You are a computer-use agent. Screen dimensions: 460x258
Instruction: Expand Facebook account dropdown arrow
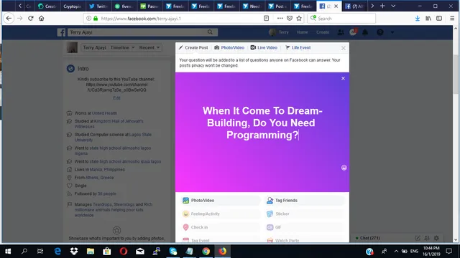tap(392, 32)
